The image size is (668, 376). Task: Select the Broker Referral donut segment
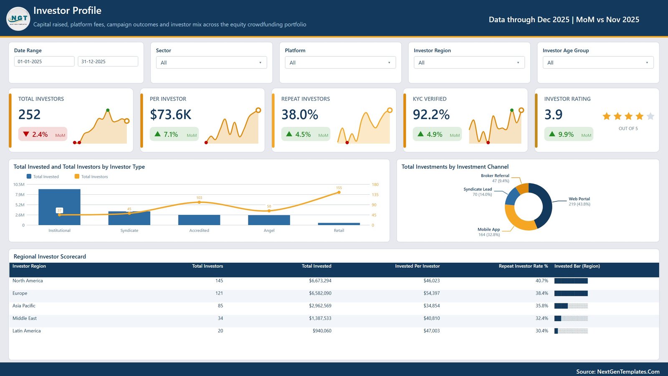pyautogui.click(x=523, y=188)
